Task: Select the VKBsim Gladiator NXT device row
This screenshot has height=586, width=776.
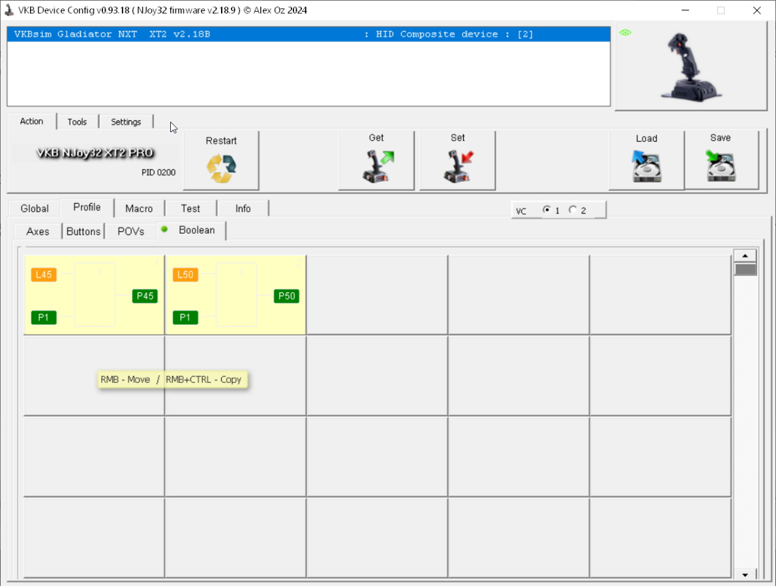Action: pos(309,34)
